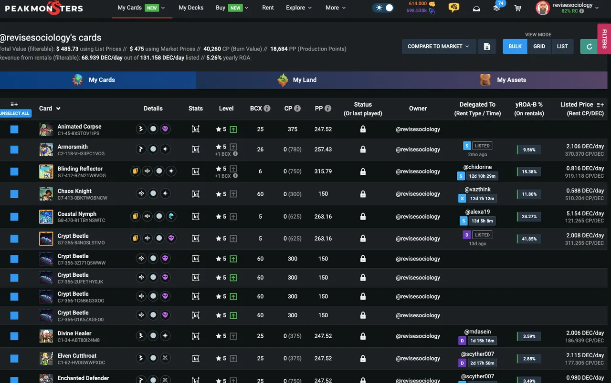Click gold foil icon for Blinding Reflector
This screenshot has height=383, width=611.
135,171
